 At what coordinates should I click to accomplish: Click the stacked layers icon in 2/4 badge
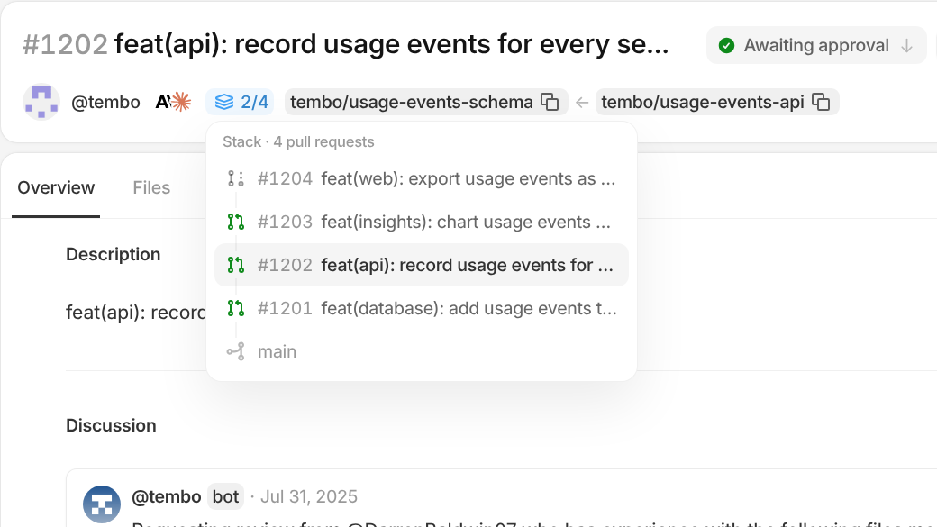tap(224, 102)
